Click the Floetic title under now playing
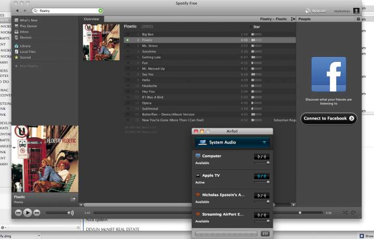This screenshot has width=374, height=239. (19, 197)
